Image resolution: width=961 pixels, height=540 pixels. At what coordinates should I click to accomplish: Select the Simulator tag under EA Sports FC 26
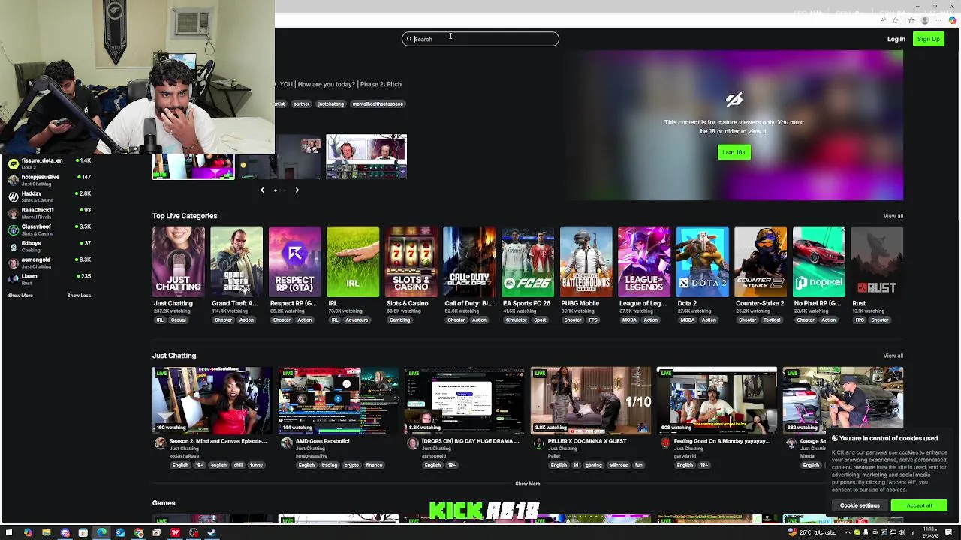tap(516, 320)
